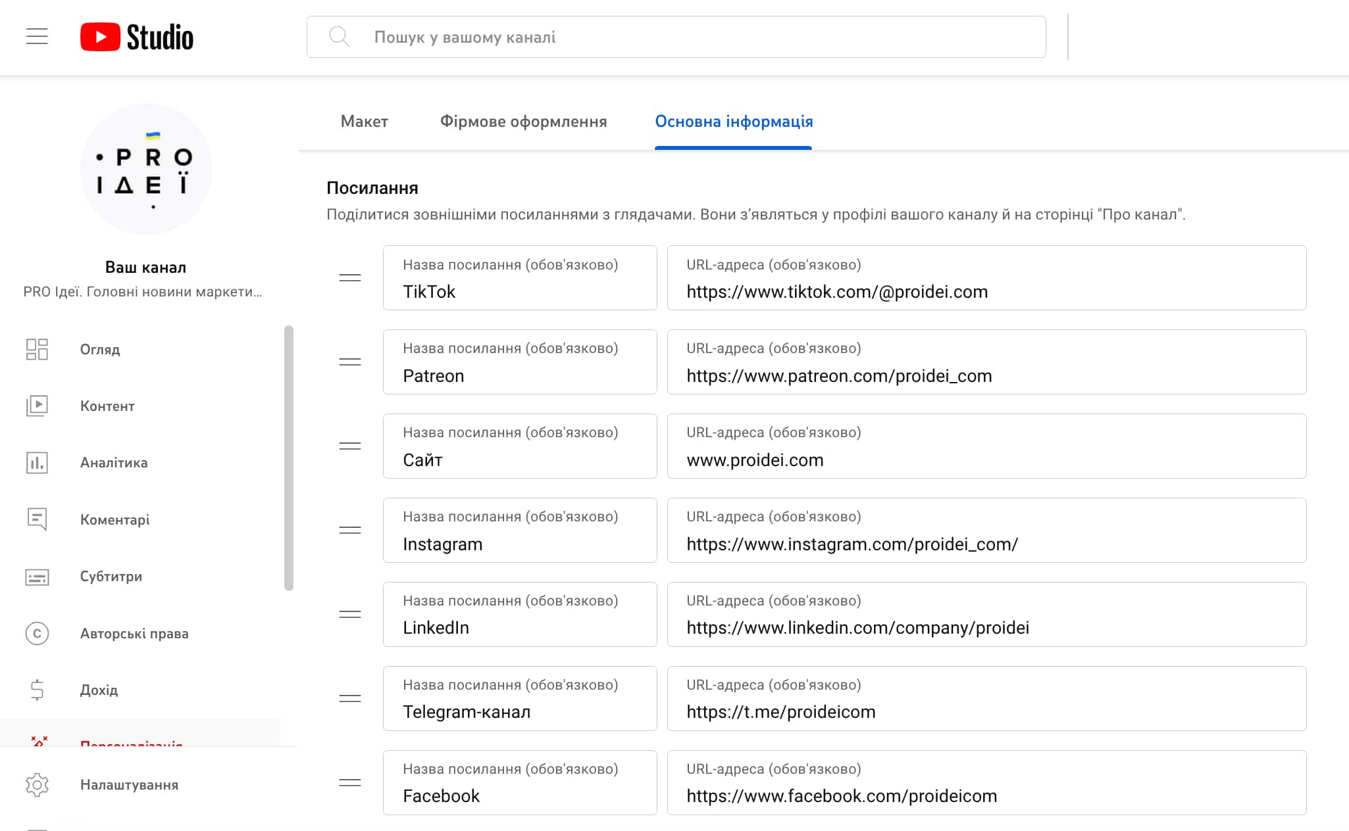Open the Субтитри sidebar icon

(x=37, y=577)
